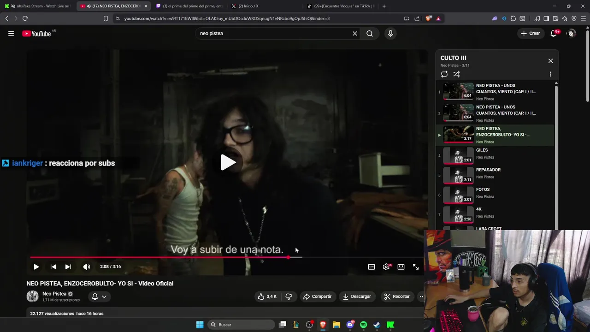Switch to 'el prime del prime' Twitch tab
This screenshot has width=590, height=332.
(189, 6)
